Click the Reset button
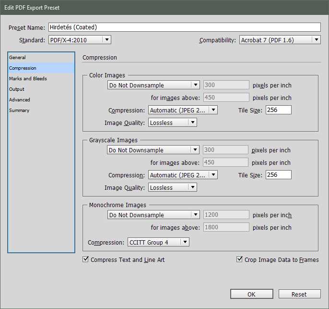Screen dimensions: 329x309 (299, 294)
